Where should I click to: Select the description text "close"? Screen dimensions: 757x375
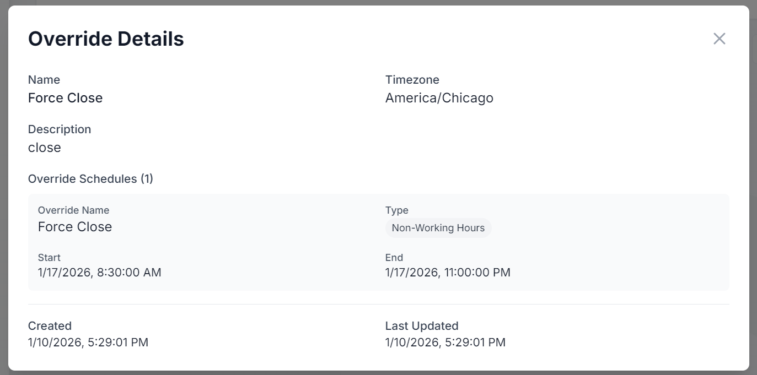pos(45,148)
